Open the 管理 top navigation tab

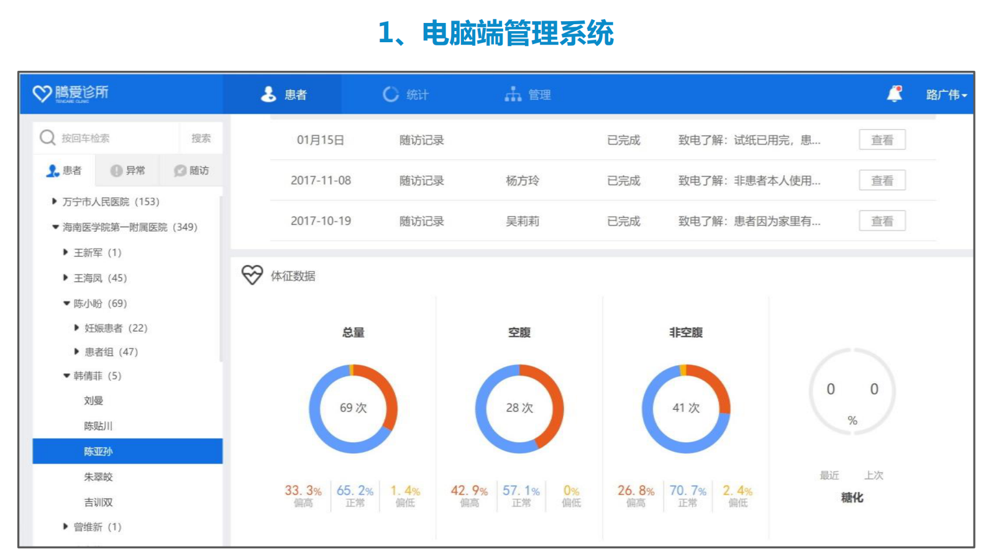pos(527,94)
